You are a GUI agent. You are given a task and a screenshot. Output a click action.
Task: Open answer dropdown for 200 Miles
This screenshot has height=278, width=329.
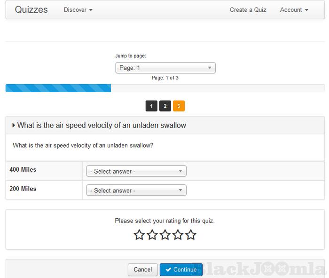click(x=136, y=191)
